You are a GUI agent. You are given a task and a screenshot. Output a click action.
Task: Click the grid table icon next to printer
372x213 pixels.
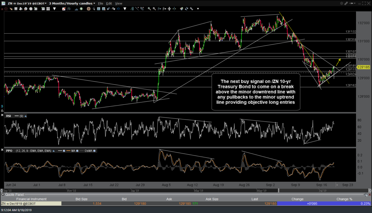[16, 9]
